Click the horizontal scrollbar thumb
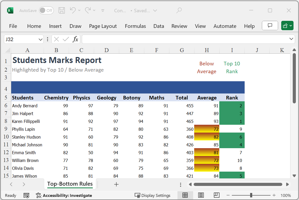299x200 pixels. coord(238,184)
